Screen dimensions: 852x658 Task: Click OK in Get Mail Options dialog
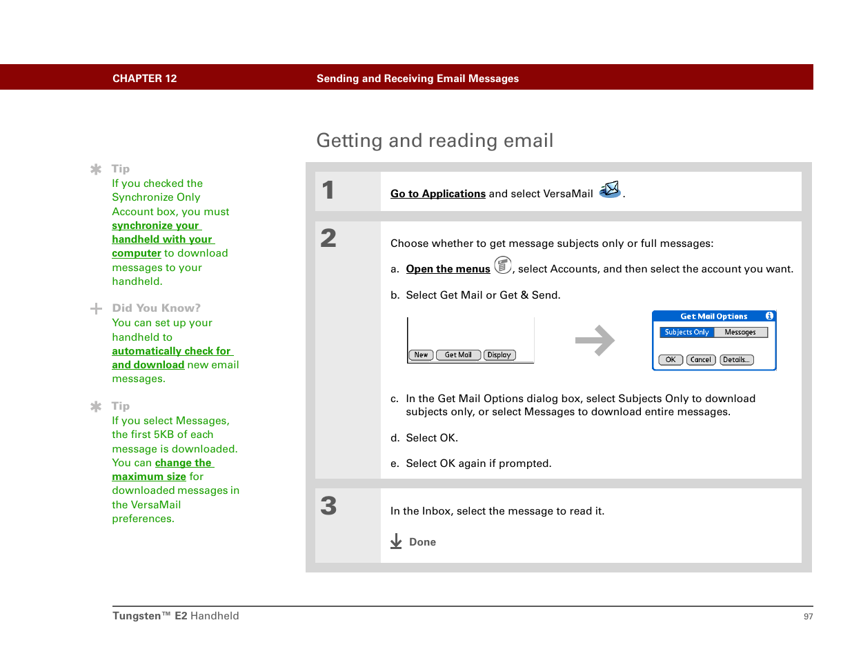671,360
